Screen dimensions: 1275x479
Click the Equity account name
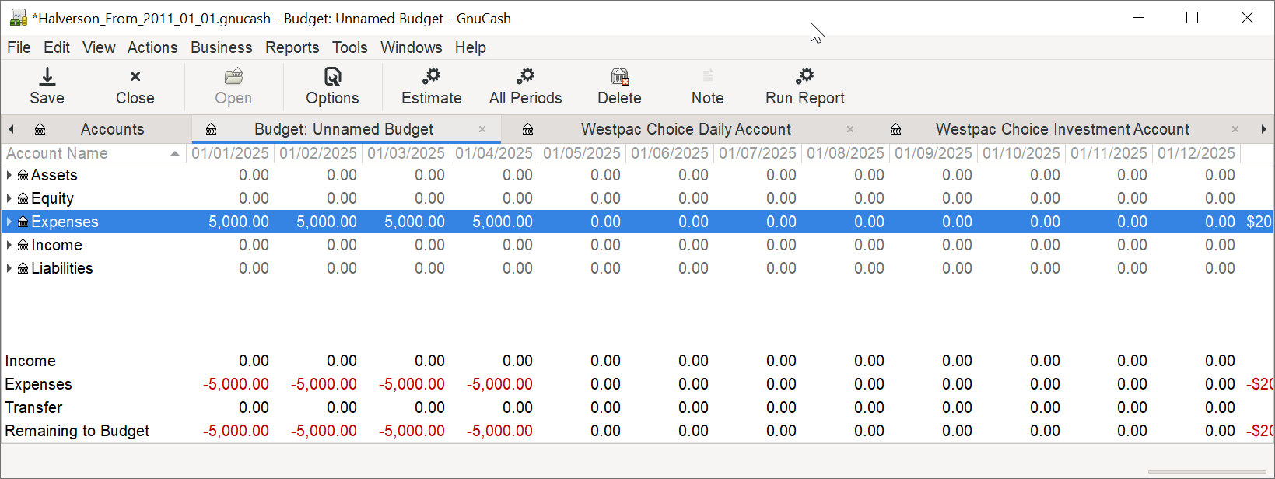point(52,198)
